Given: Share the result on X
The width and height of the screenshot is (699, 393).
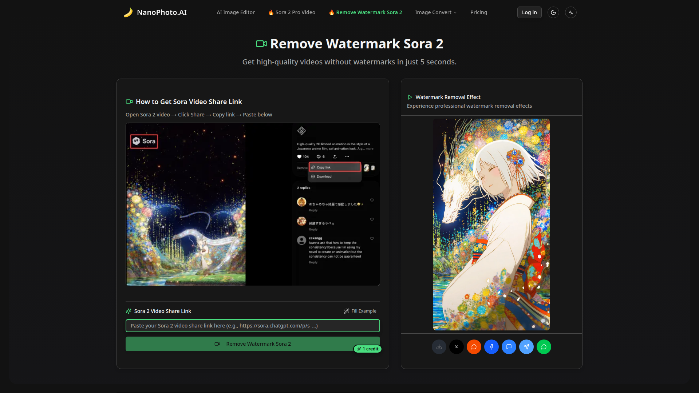Looking at the screenshot, I should point(456,347).
